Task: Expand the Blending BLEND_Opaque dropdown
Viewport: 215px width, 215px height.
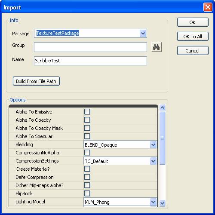Action: pos(153,145)
